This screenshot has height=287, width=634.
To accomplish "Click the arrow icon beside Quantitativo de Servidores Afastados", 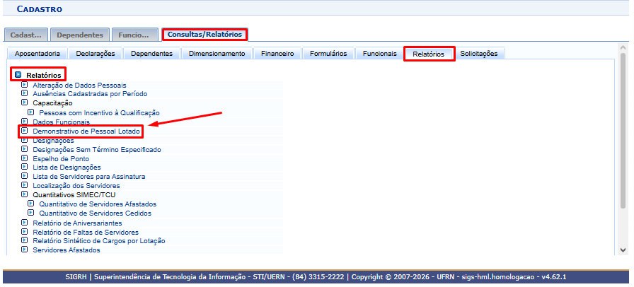I will point(30,204).
